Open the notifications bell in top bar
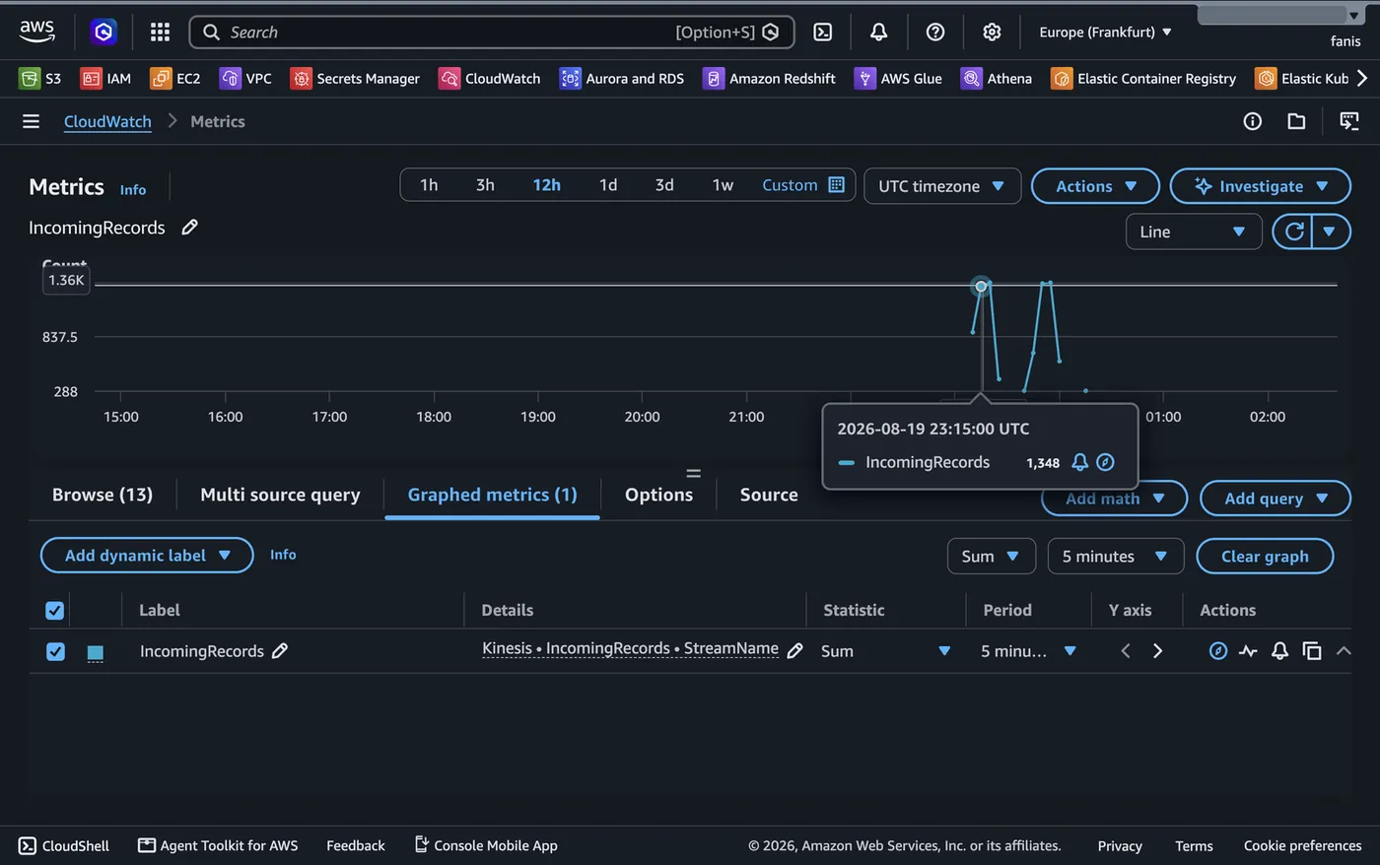The image size is (1380, 865). tap(878, 33)
